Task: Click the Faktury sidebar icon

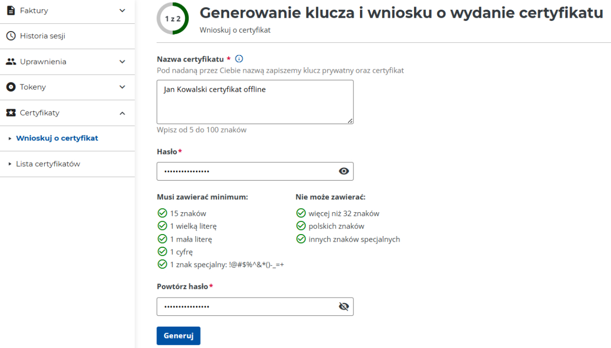Action: 10,10
